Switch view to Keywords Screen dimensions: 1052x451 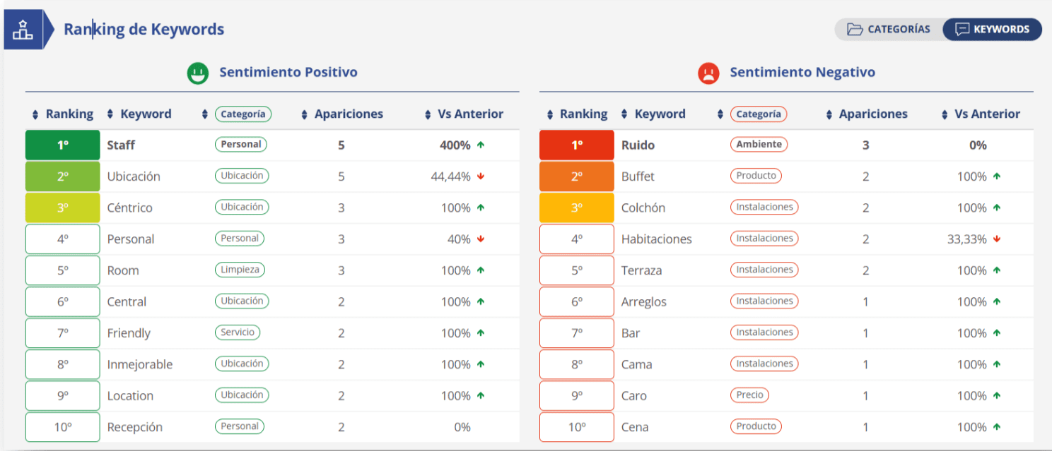pyautogui.click(x=992, y=30)
